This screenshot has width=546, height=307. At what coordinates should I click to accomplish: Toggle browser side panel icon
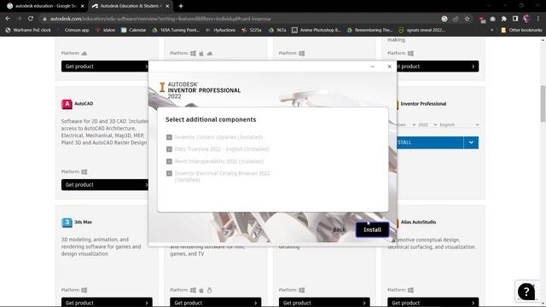(515, 19)
